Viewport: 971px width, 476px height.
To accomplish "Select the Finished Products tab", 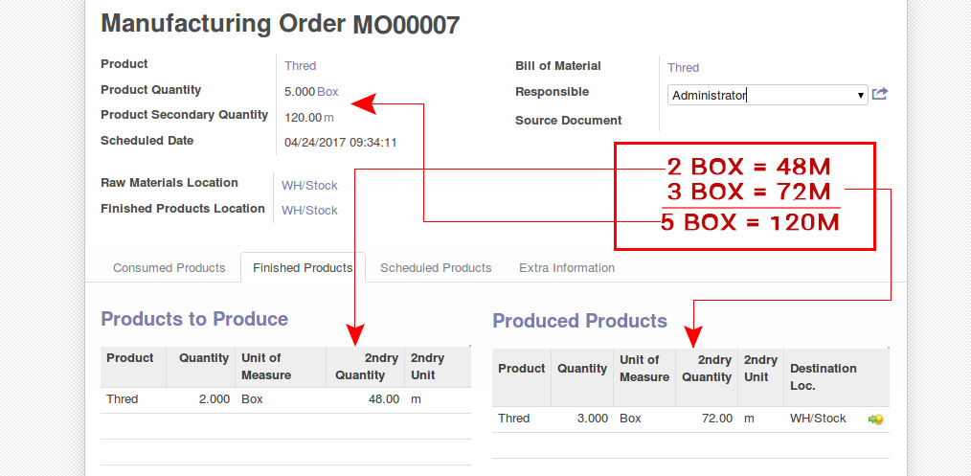I will point(303,268).
